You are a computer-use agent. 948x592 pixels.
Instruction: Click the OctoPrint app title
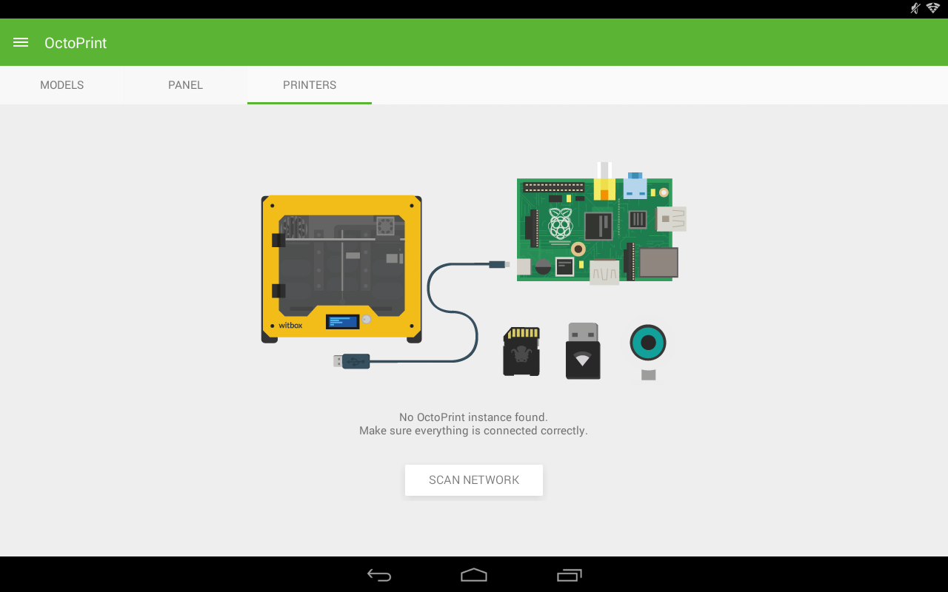(x=76, y=43)
